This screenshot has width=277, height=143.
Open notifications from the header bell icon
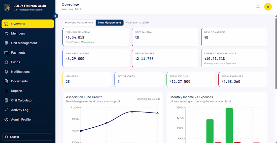tap(258, 7)
